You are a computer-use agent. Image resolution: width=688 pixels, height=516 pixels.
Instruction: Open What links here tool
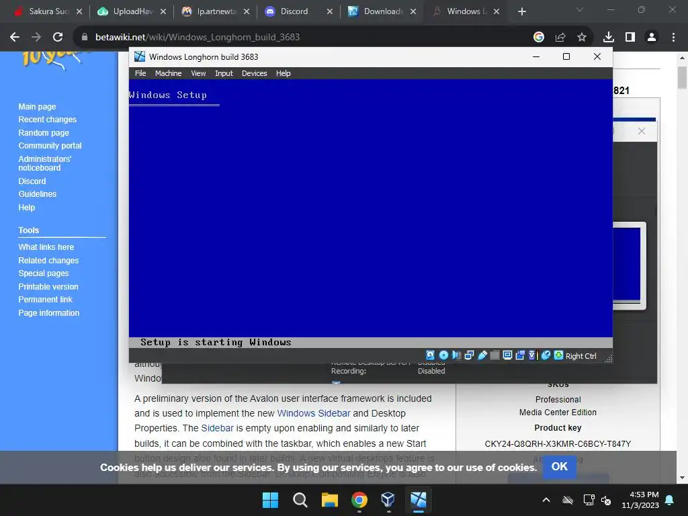pyautogui.click(x=46, y=247)
